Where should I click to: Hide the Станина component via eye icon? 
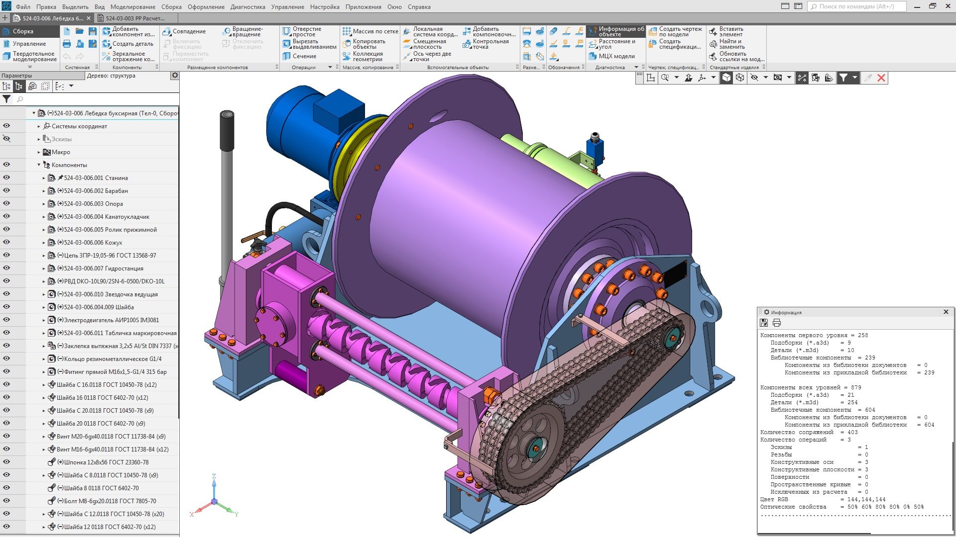(x=6, y=178)
